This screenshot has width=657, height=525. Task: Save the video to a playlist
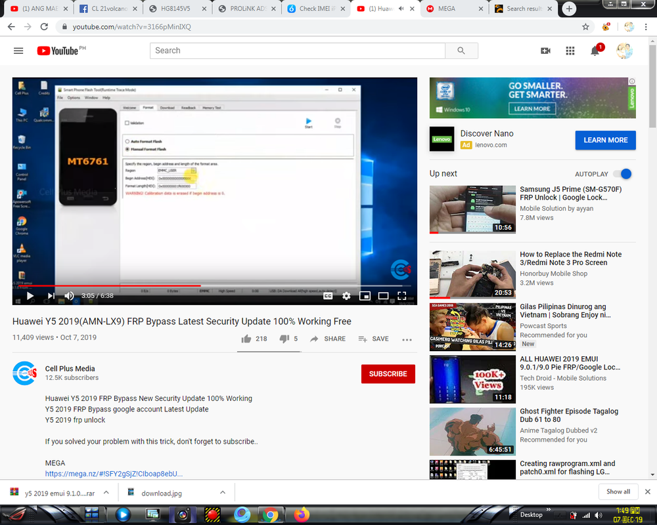tap(373, 339)
